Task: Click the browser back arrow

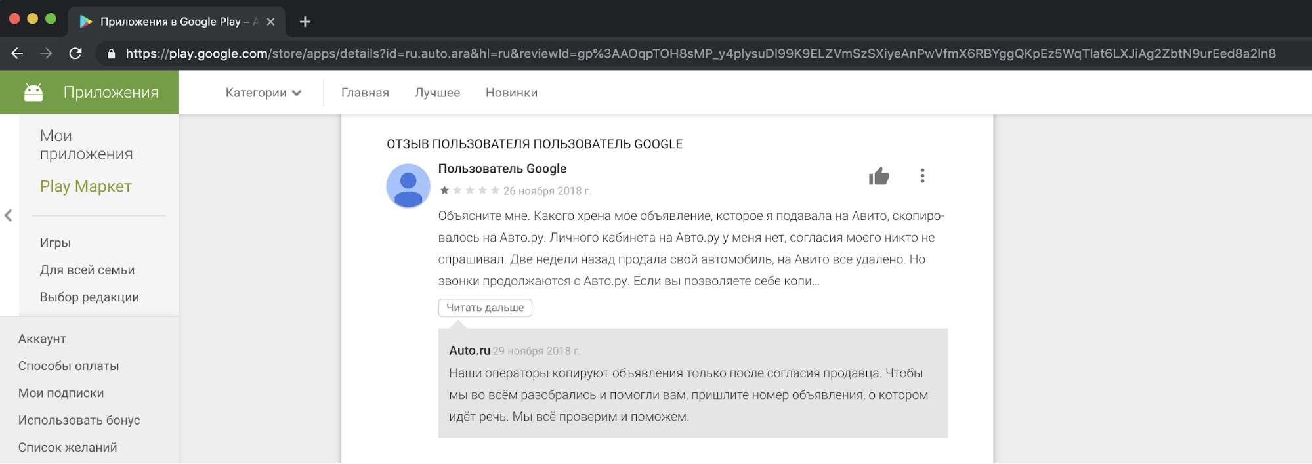Action: point(17,53)
